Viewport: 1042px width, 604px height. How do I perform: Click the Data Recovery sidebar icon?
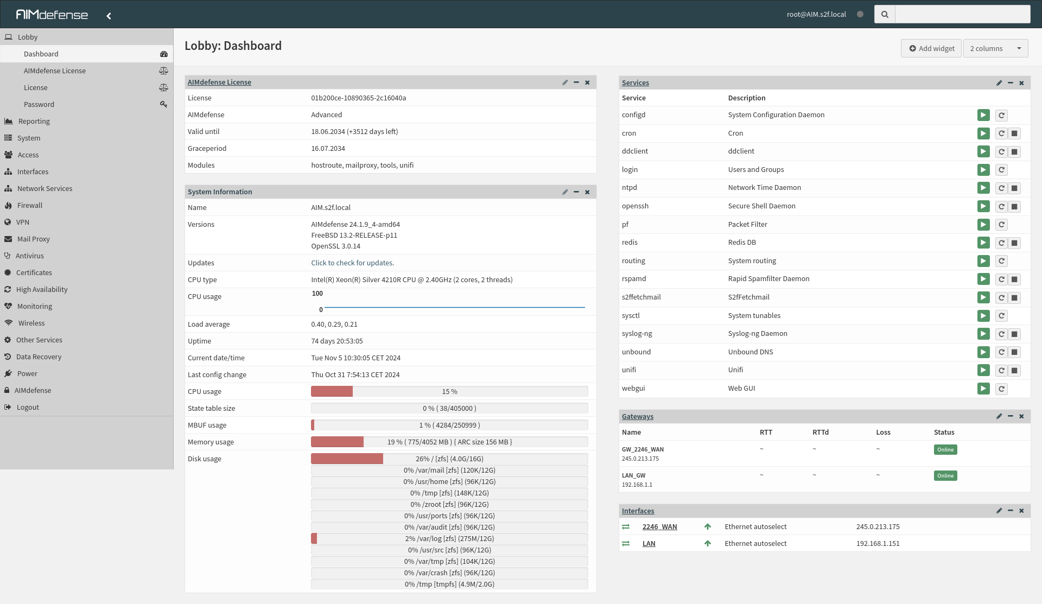pos(8,357)
